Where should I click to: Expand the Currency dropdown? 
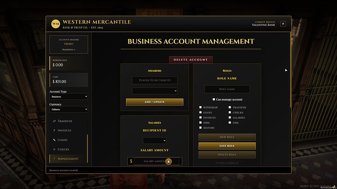[68, 109]
